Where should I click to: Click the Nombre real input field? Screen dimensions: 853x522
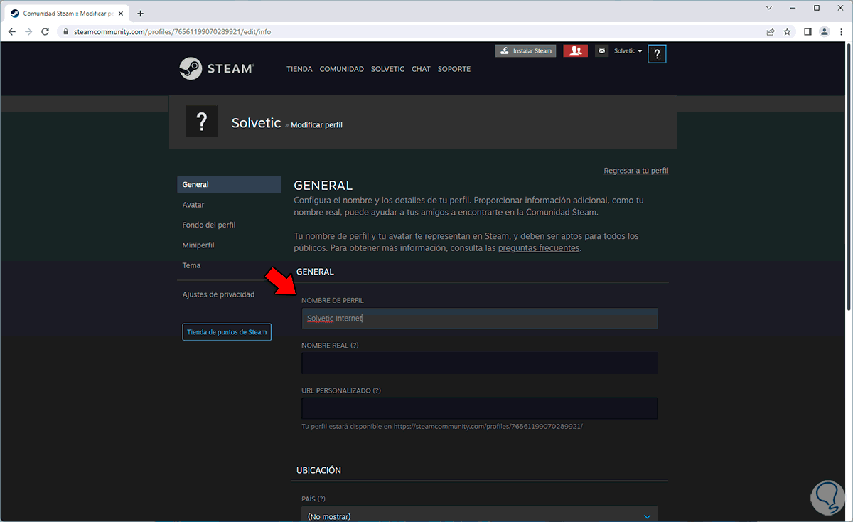[480, 363]
